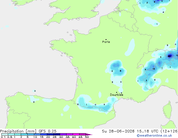Select the 5–10 mm legend color box
Image resolution: width=178 pixels, height=138 pixels.
31,134
